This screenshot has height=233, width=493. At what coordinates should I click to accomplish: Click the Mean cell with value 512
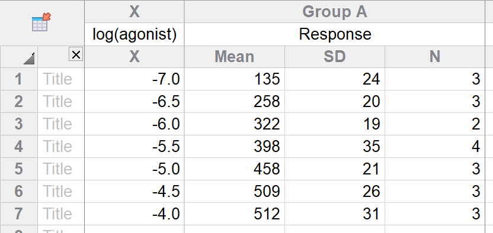(234, 214)
